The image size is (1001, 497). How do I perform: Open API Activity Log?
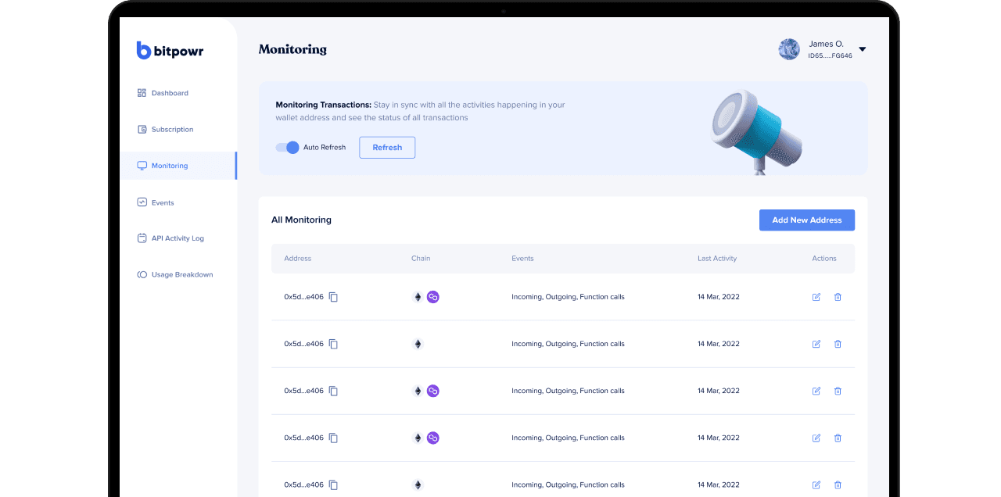(177, 238)
